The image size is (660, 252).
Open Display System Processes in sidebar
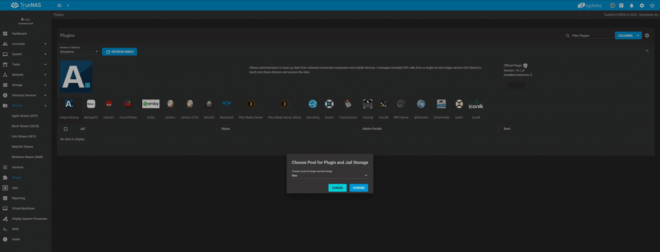click(26, 219)
